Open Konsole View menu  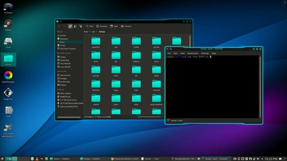[183, 53]
